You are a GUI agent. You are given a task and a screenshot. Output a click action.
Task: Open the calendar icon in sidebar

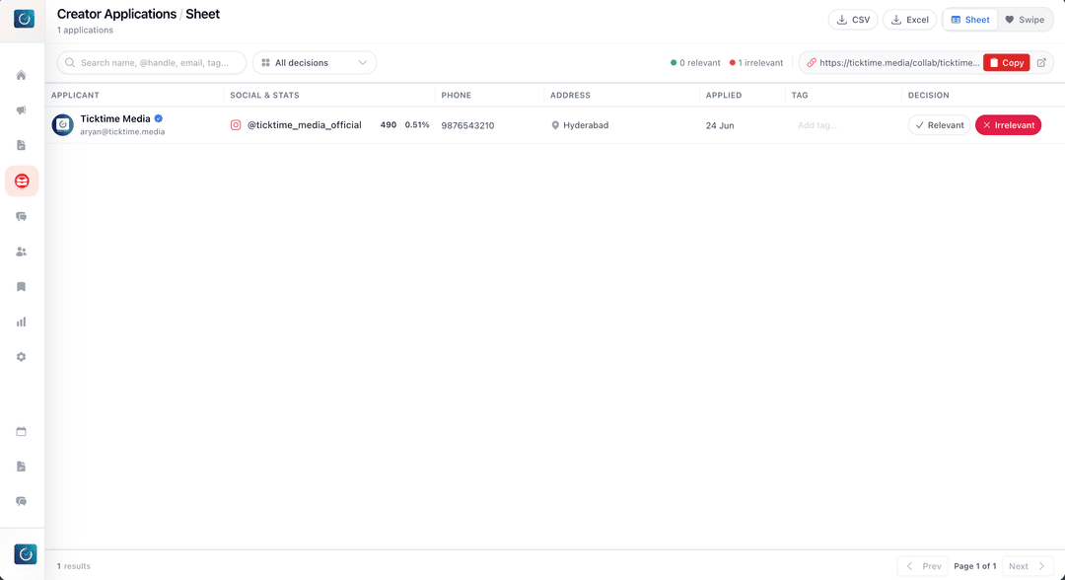(x=21, y=431)
